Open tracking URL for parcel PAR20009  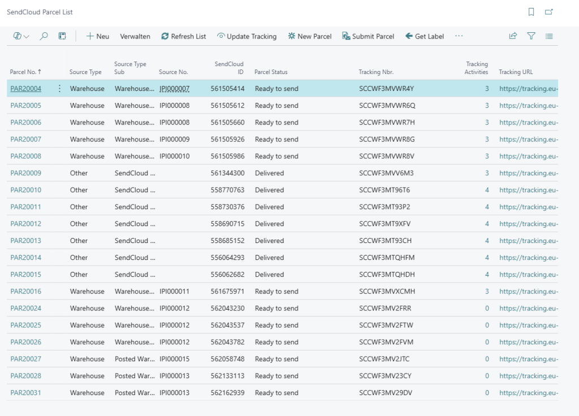click(528, 174)
